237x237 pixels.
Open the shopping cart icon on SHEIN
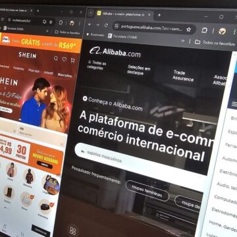tap(72, 60)
